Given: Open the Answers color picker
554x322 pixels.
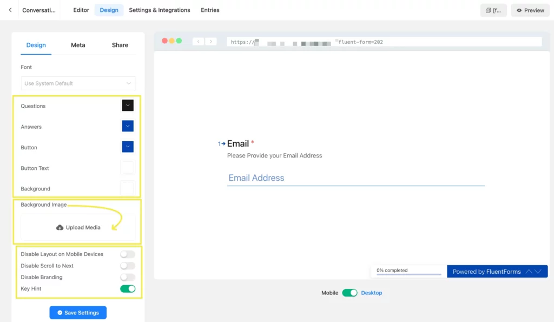Looking at the screenshot, I should [x=128, y=126].
